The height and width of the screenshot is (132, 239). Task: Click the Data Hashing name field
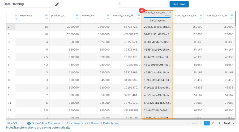click(x=28, y=4)
